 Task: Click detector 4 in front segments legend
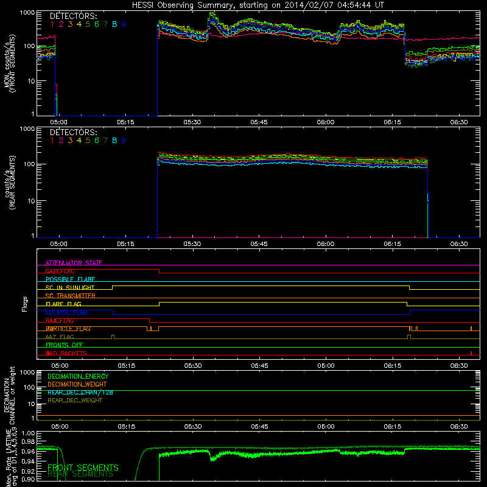point(79,24)
